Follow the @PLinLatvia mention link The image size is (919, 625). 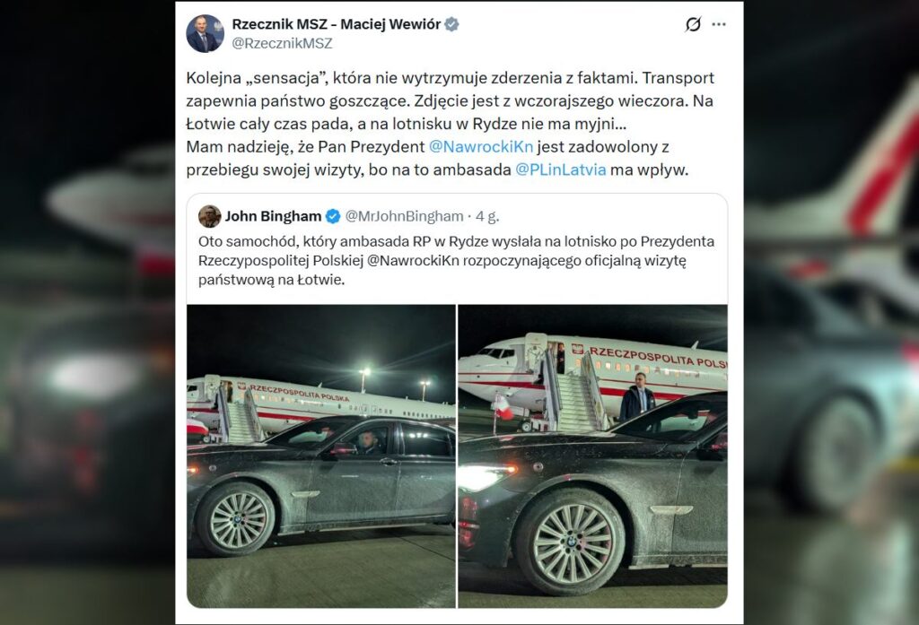pos(560,169)
